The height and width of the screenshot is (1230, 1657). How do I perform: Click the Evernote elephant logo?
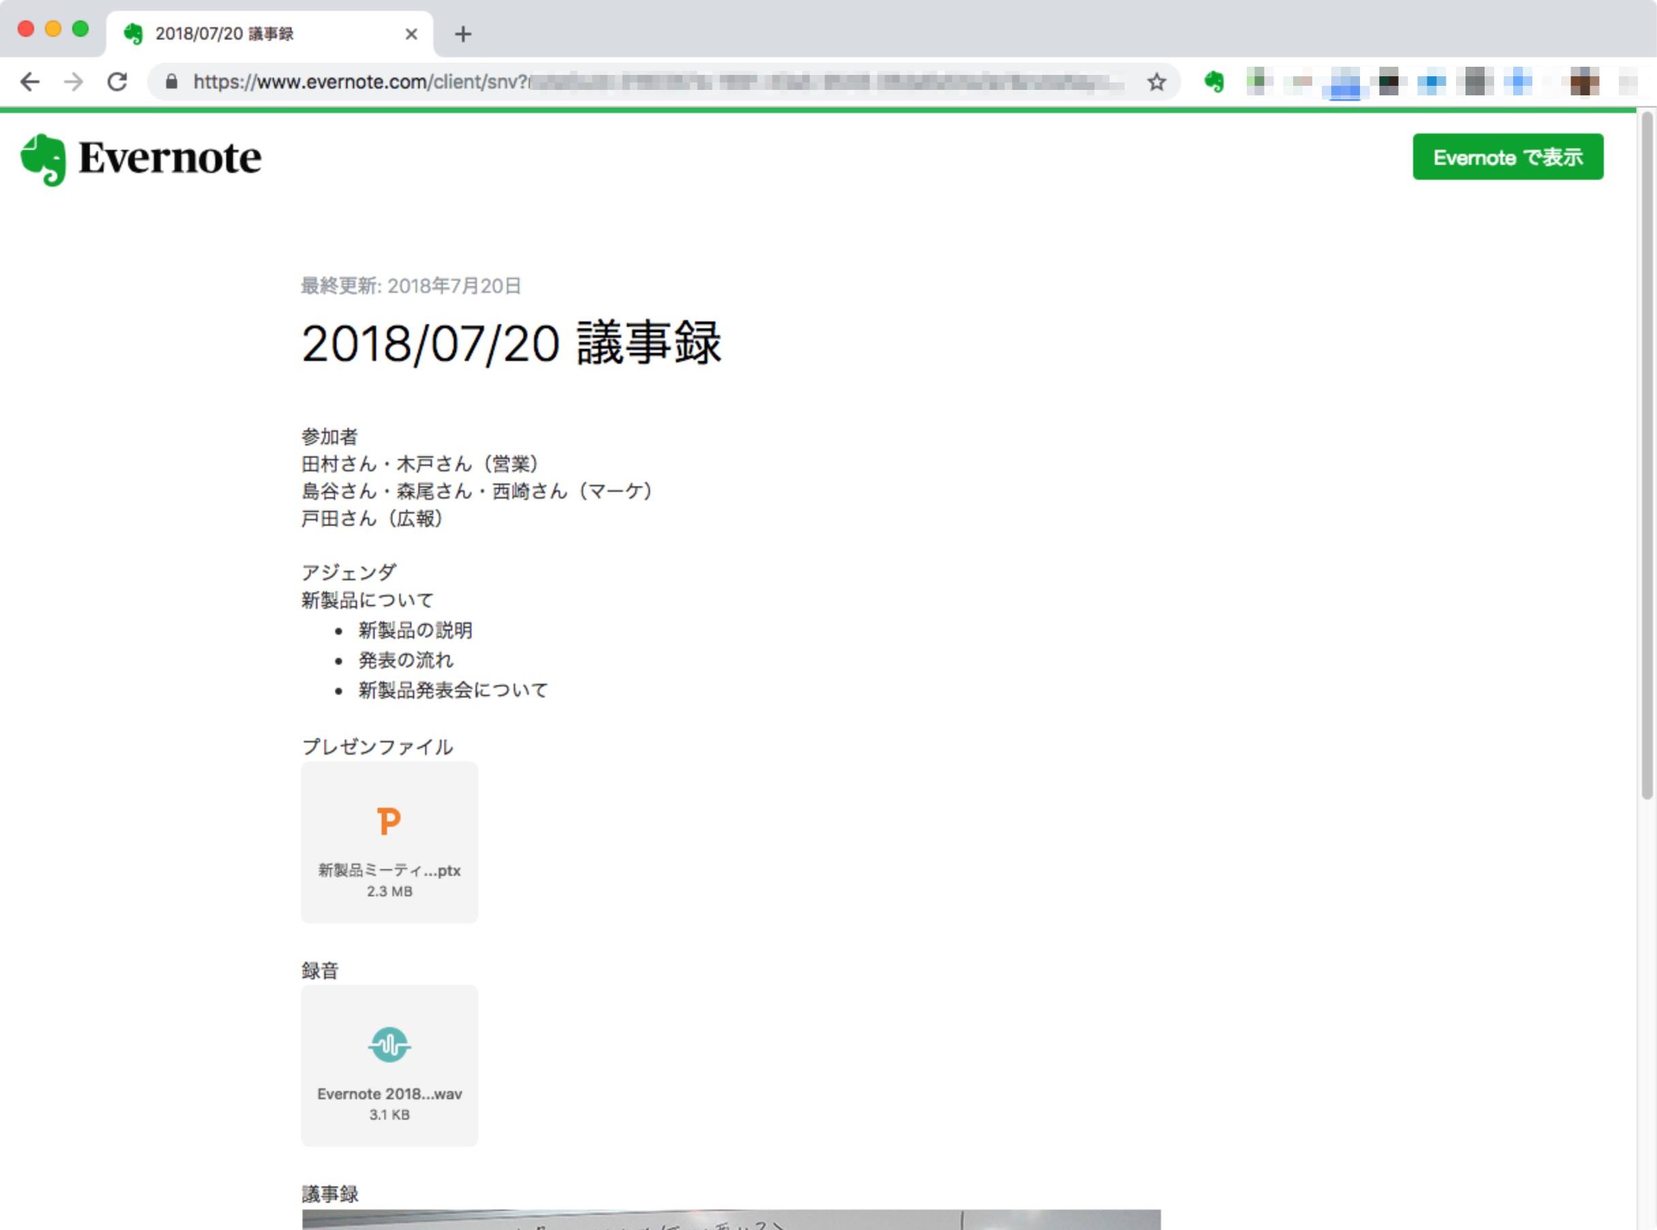[43, 159]
